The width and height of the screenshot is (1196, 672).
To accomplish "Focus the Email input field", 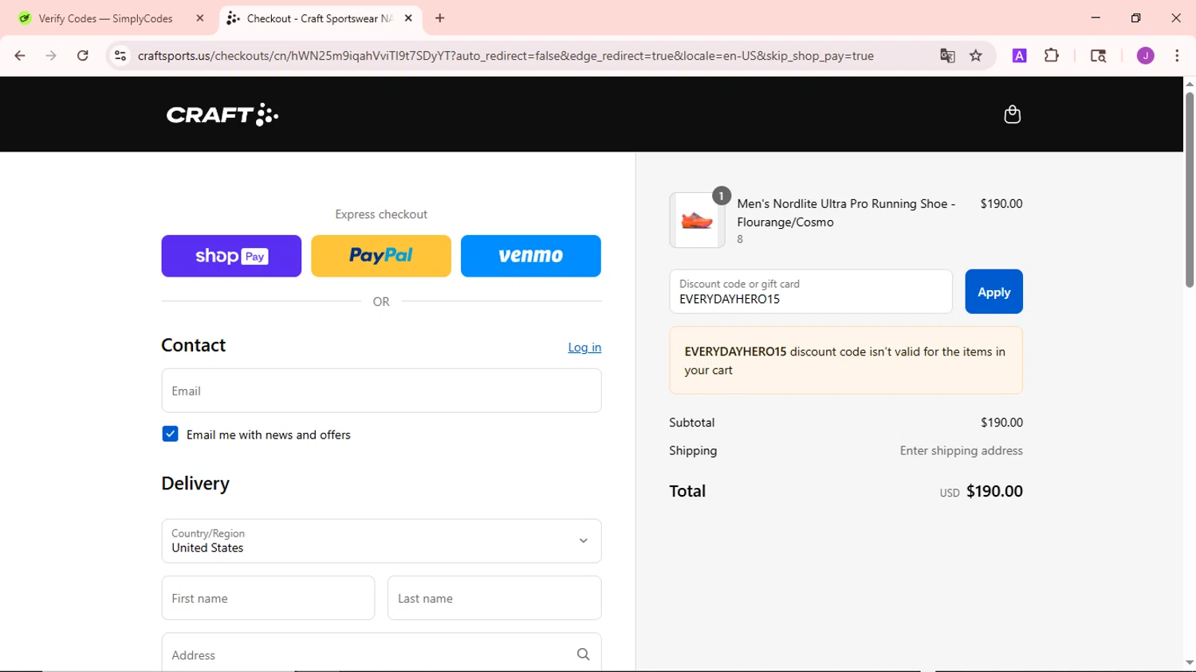I will click(381, 391).
